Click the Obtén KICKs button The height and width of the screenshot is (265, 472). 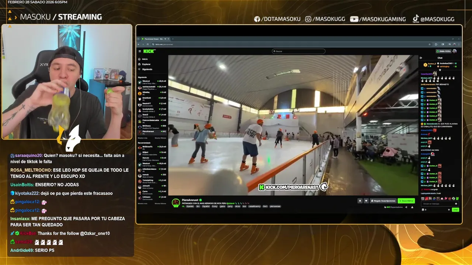pyautogui.click(x=443, y=51)
